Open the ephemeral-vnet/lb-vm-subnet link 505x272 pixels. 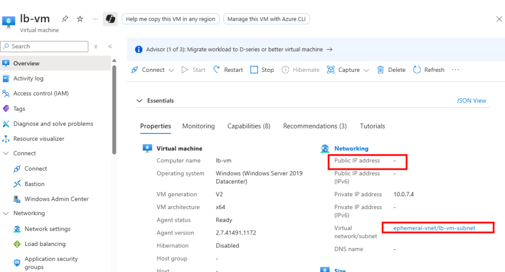point(434,228)
